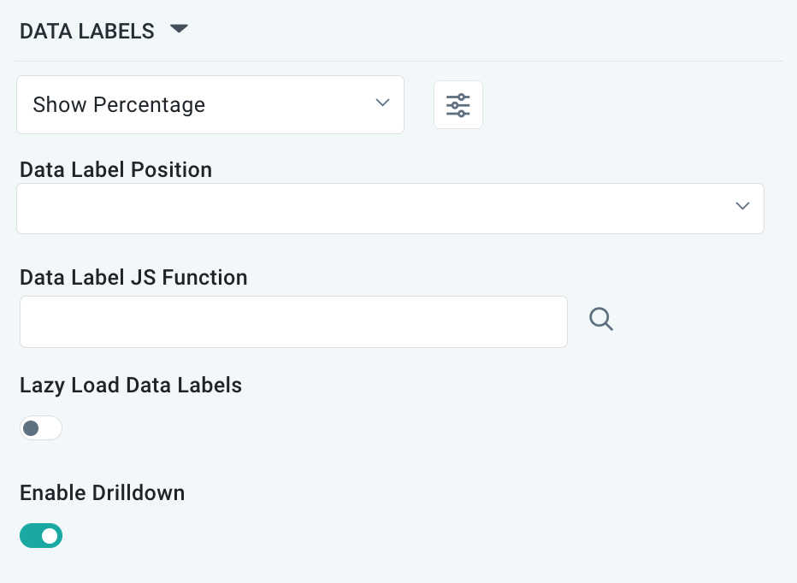Disable the Enable Drilldown toggle
Viewport: 797px width, 583px height.
pos(41,536)
